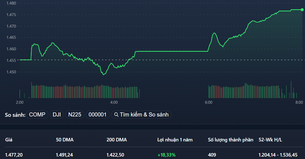Add index 000001 to the comparison
305x159 pixels.
[98, 115]
